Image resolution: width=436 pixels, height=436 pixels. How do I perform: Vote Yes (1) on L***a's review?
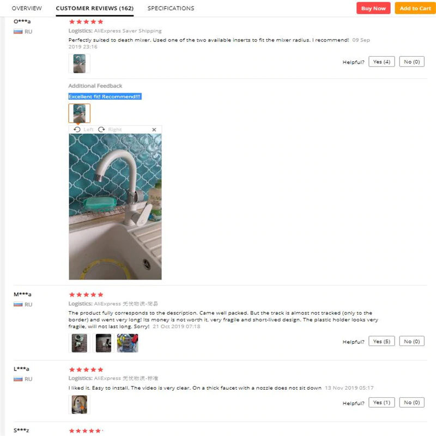pos(381,402)
